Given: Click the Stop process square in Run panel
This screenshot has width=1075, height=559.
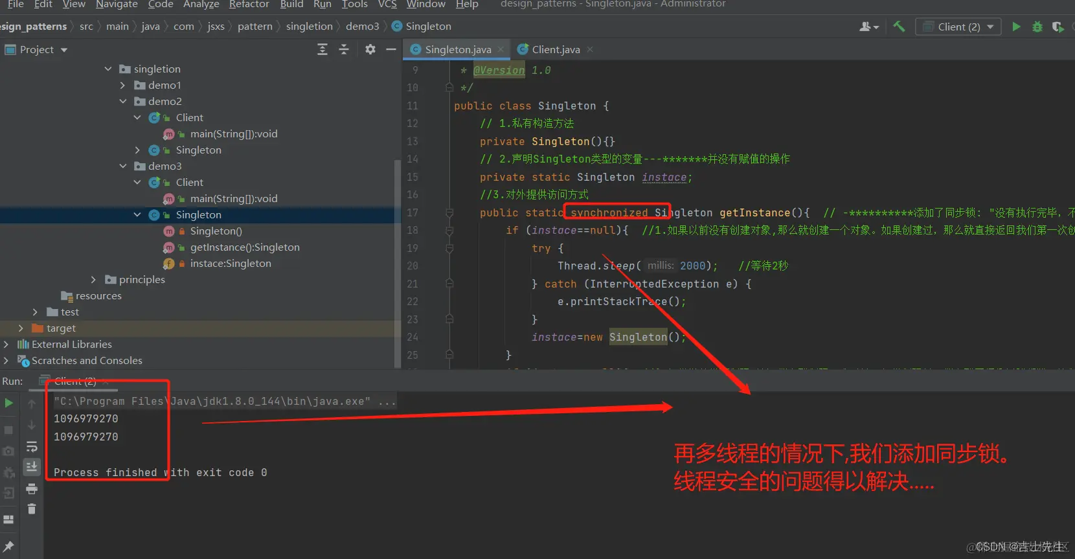Looking at the screenshot, I should (8, 430).
